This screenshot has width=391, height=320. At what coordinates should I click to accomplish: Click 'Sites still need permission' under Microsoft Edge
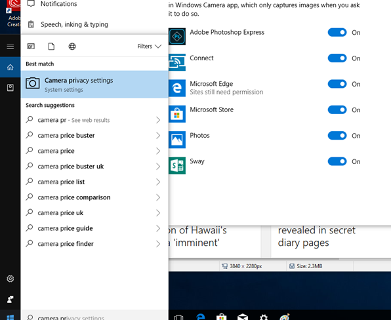point(226,92)
